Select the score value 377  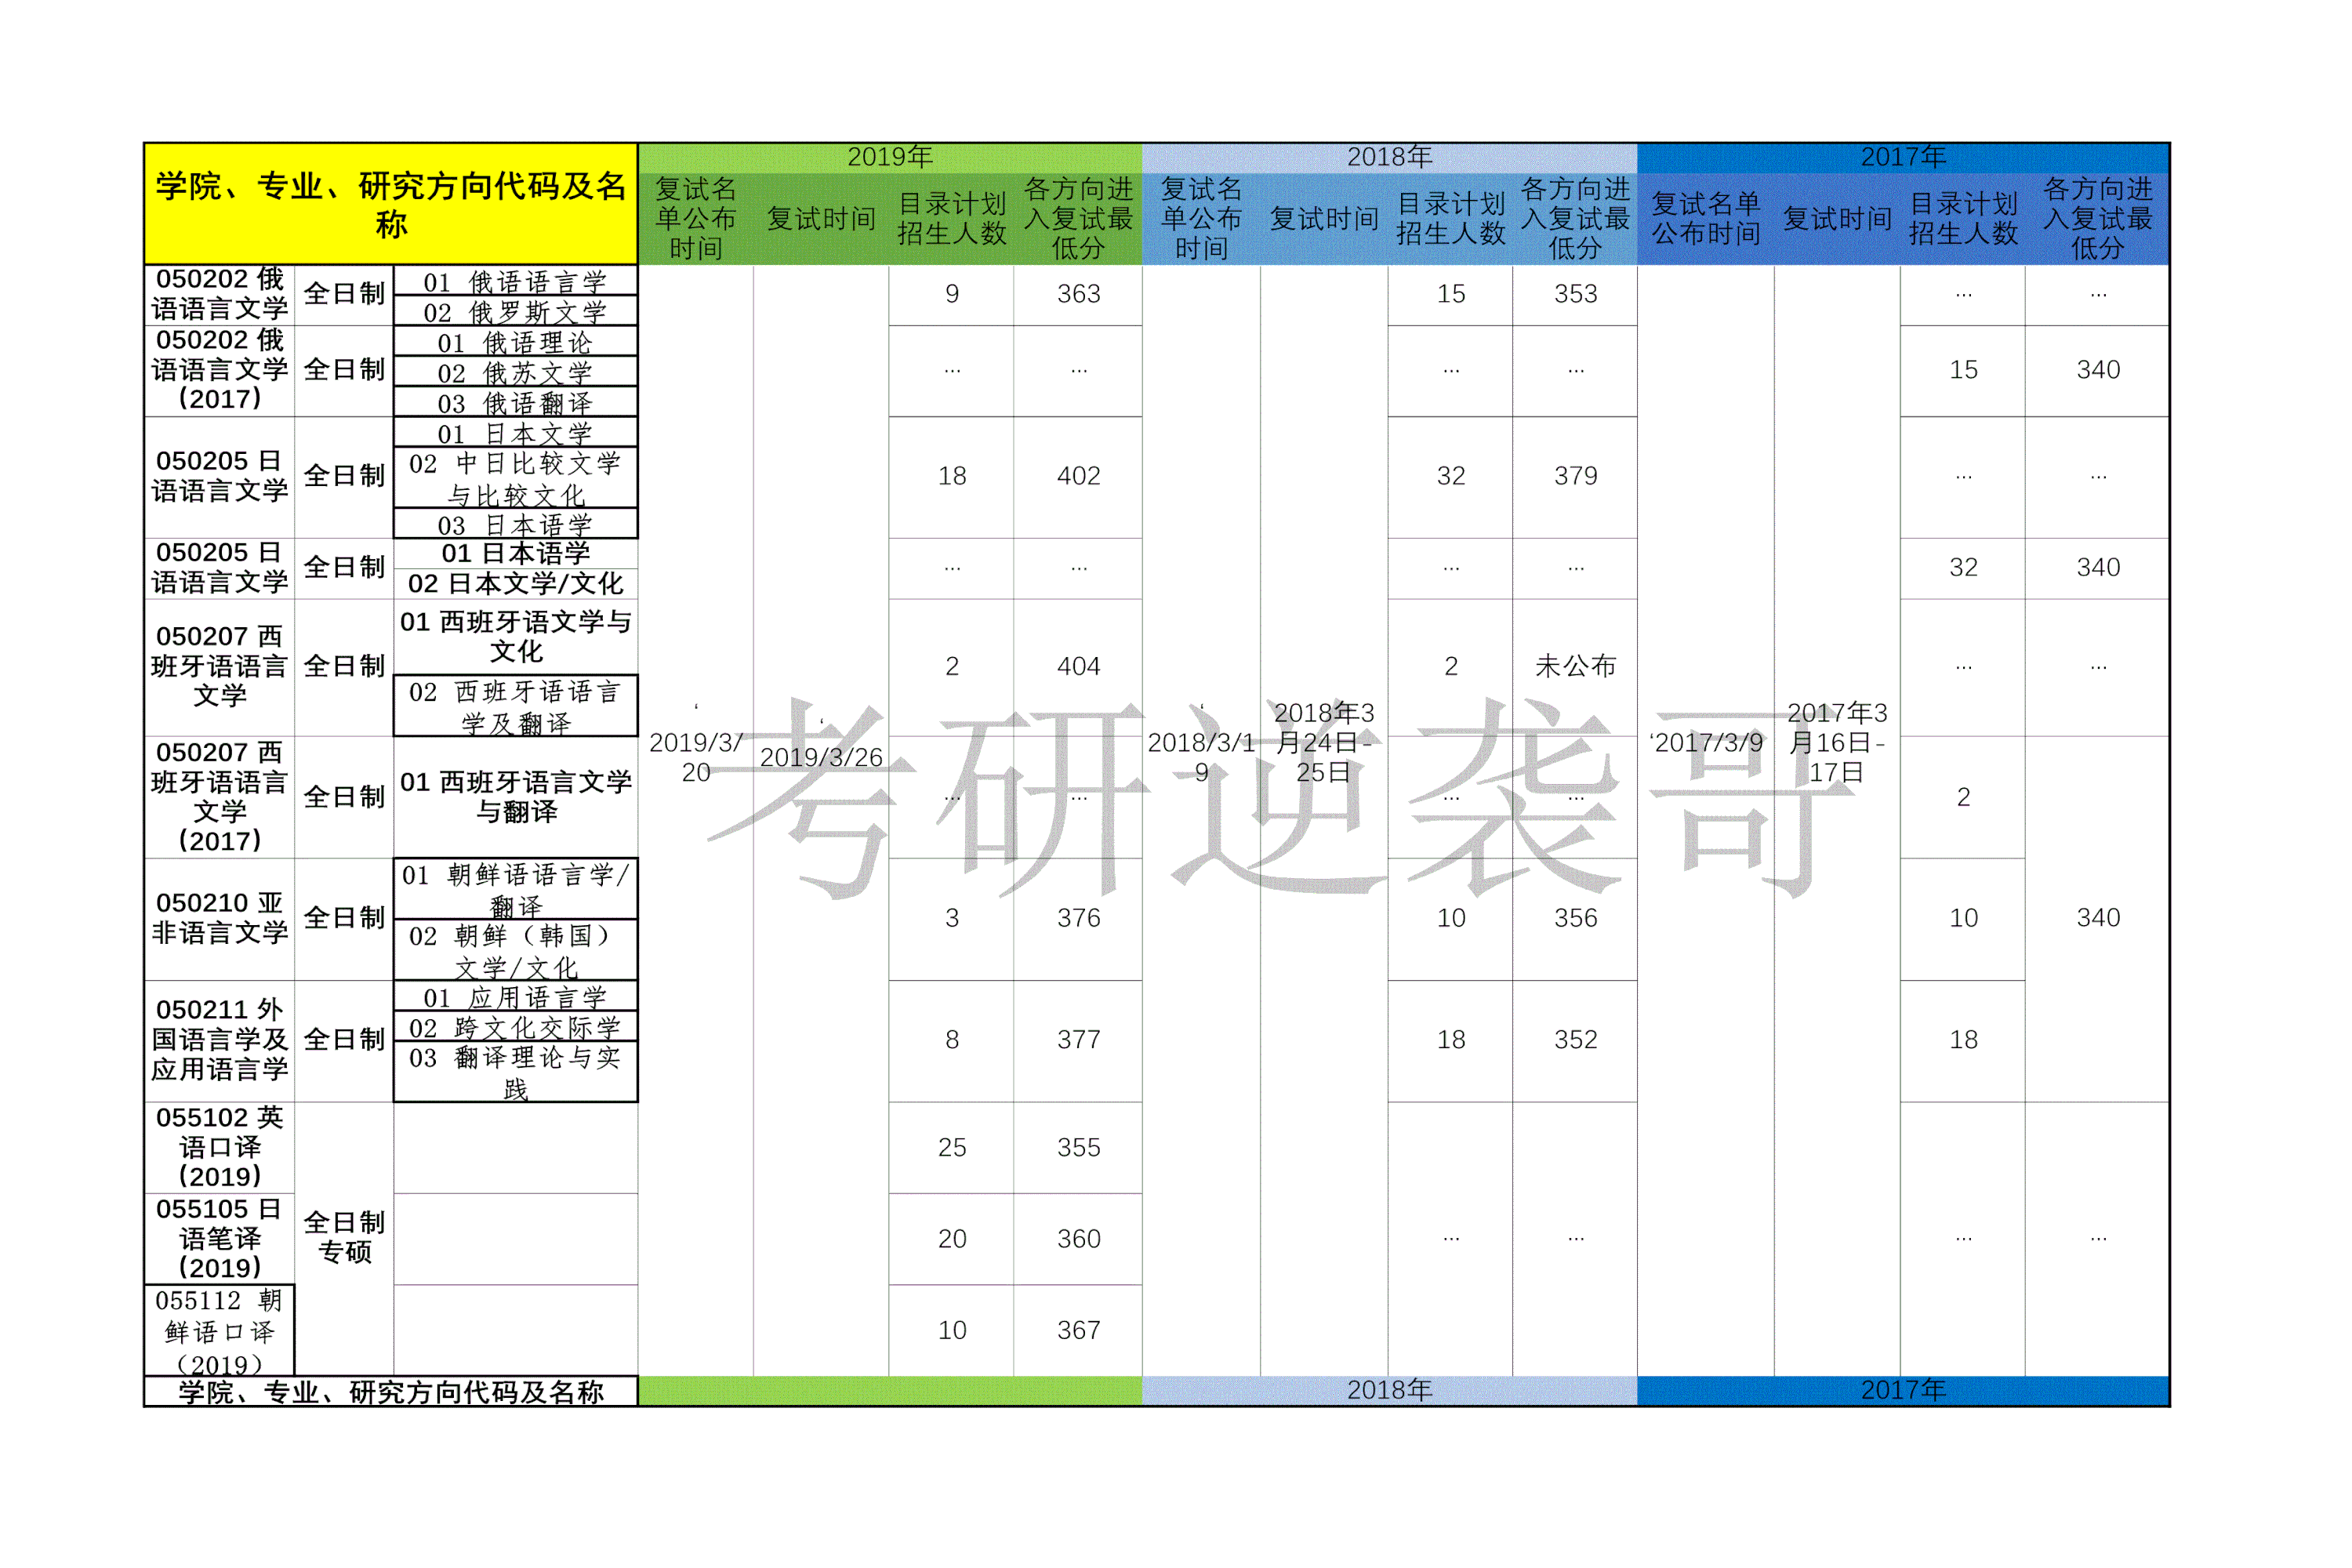pos(1079,1040)
